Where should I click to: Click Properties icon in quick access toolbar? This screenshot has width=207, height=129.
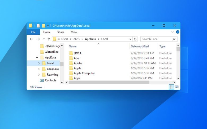[x=38, y=26]
